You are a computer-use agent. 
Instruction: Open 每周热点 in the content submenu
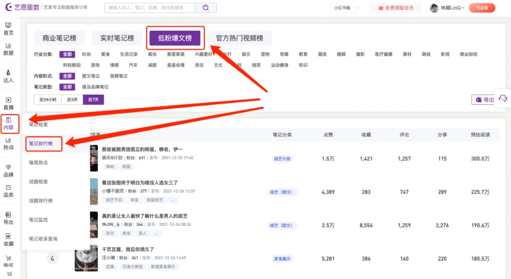[38, 162]
